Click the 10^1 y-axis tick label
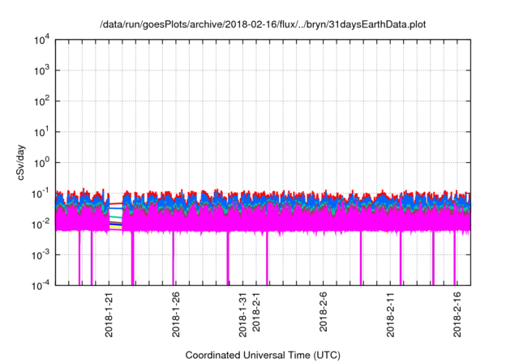Screen dimensions: 519x363 click(x=42, y=132)
